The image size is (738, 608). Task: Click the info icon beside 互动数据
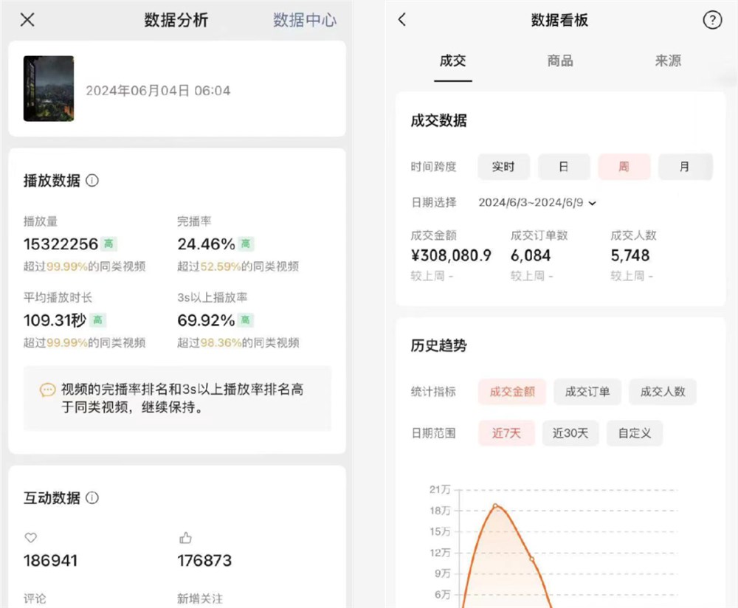tap(92, 498)
